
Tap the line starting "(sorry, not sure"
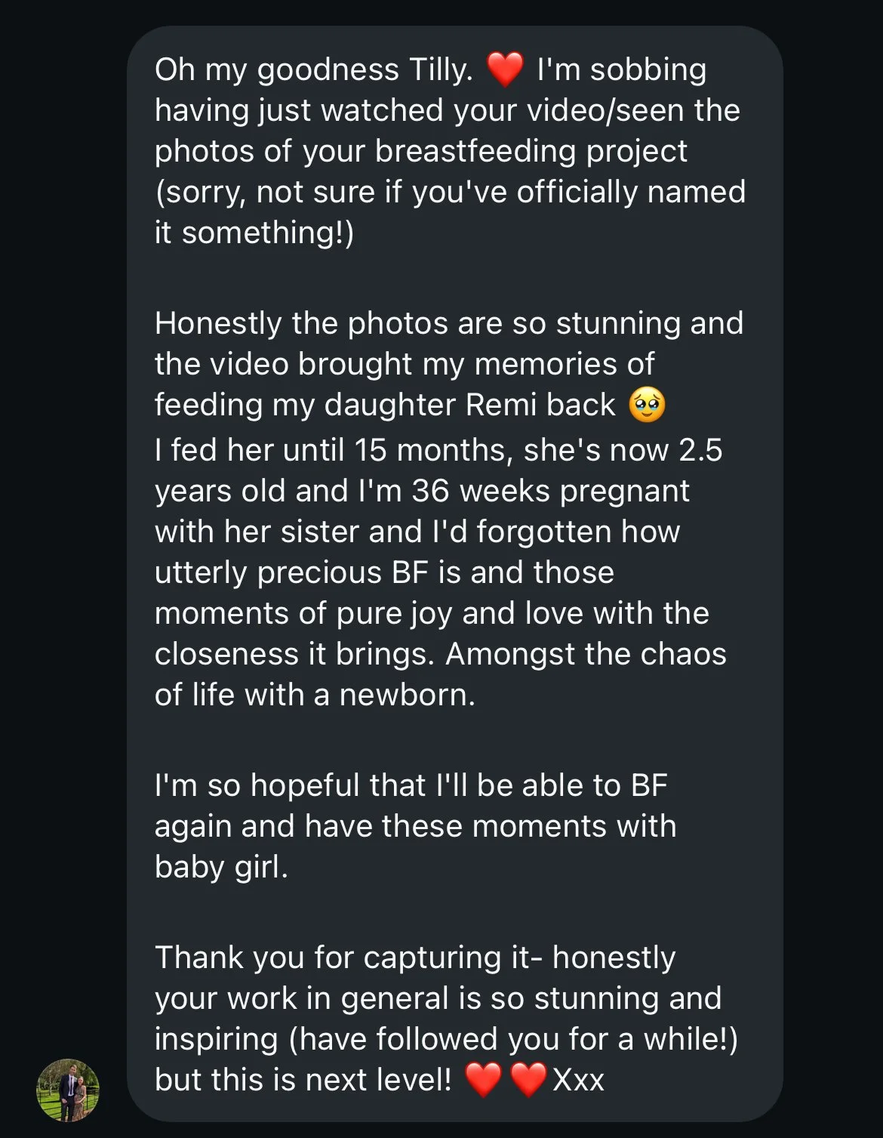(450, 192)
